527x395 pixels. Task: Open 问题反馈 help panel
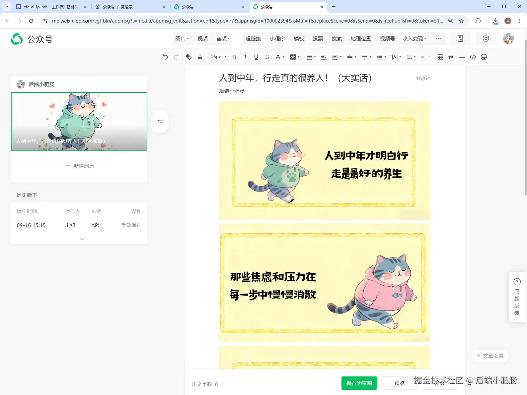pyautogui.click(x=517, y=297)
